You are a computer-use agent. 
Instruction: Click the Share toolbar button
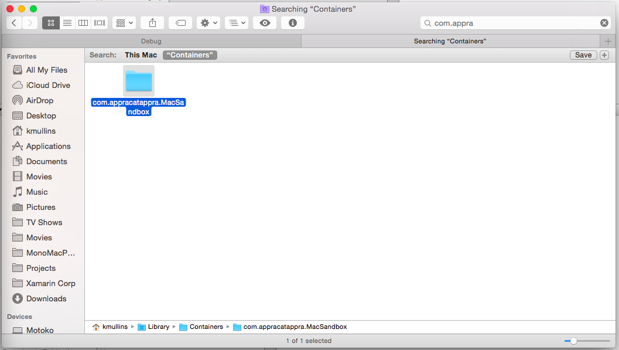click(152, 23)
